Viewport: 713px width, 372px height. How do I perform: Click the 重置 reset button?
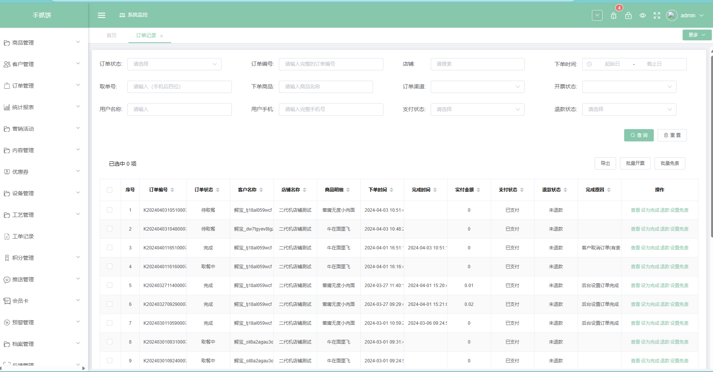click(672, 135)
